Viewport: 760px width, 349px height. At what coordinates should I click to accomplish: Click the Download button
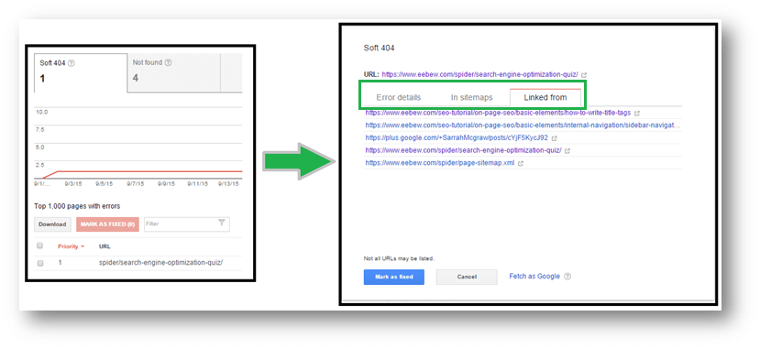[52, 224]
